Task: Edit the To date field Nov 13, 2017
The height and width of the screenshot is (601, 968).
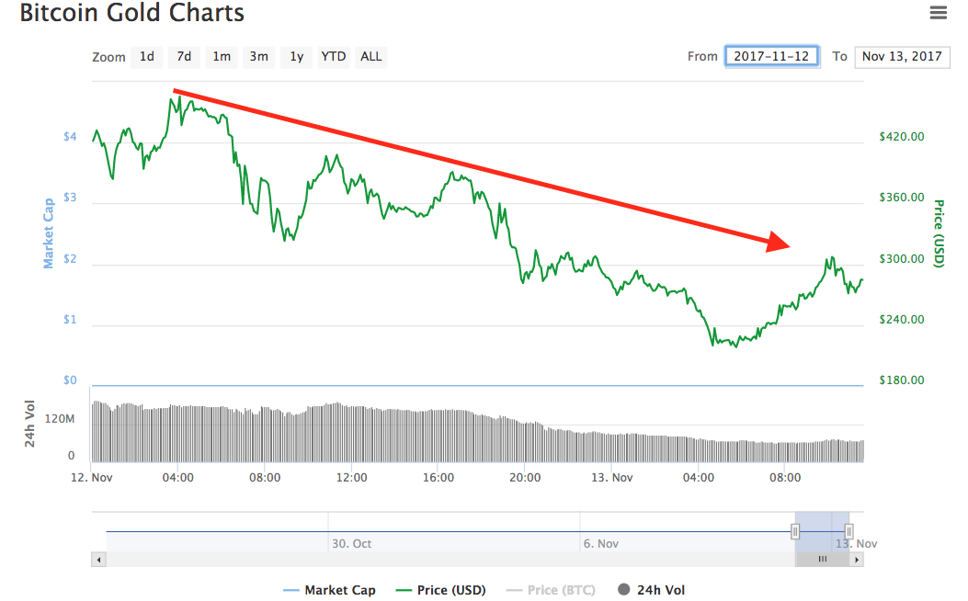Action: pos(902,57)
